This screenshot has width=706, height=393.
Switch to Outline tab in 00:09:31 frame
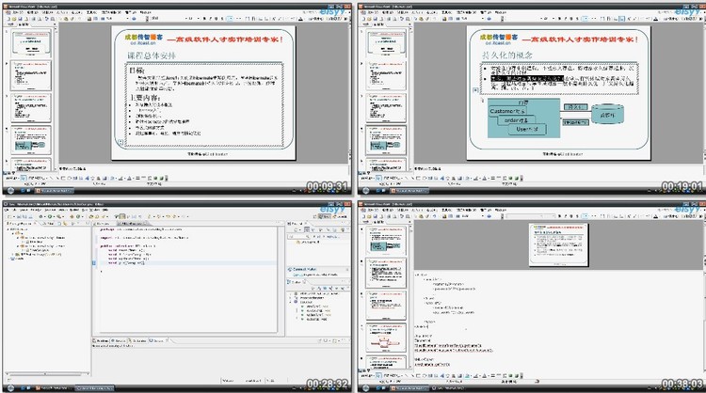click(10, 24)
